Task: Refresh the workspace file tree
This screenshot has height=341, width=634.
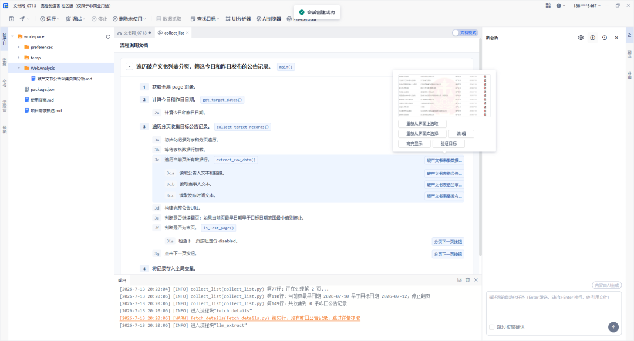Action: tap(108, 37)
